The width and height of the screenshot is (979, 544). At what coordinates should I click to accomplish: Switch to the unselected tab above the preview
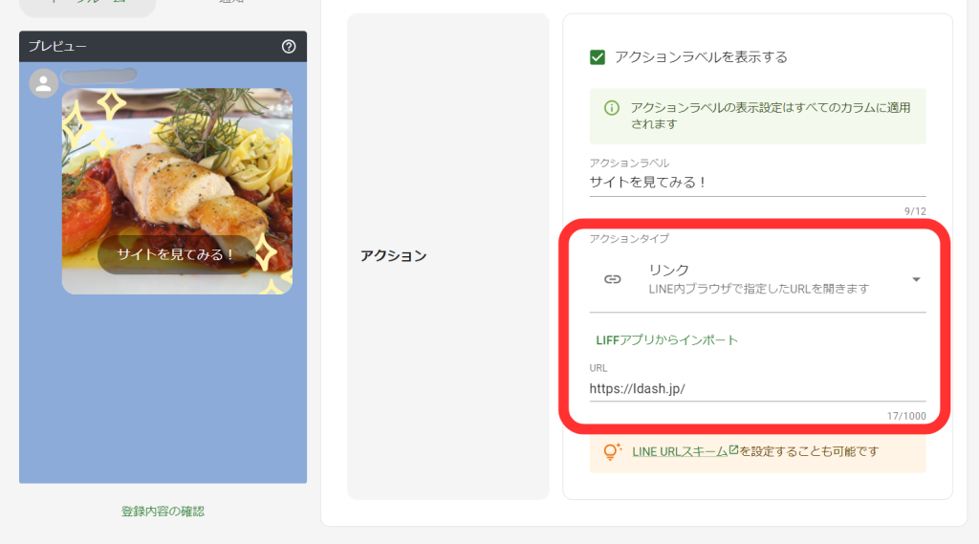coord(229,5)
